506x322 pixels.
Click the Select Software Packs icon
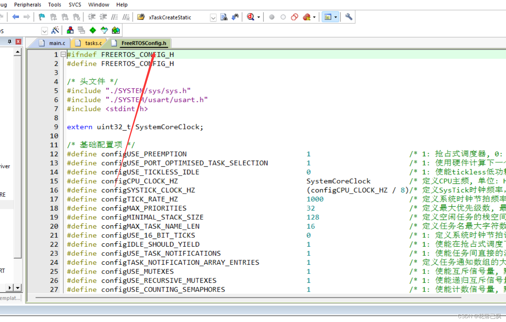coord(104,30)
